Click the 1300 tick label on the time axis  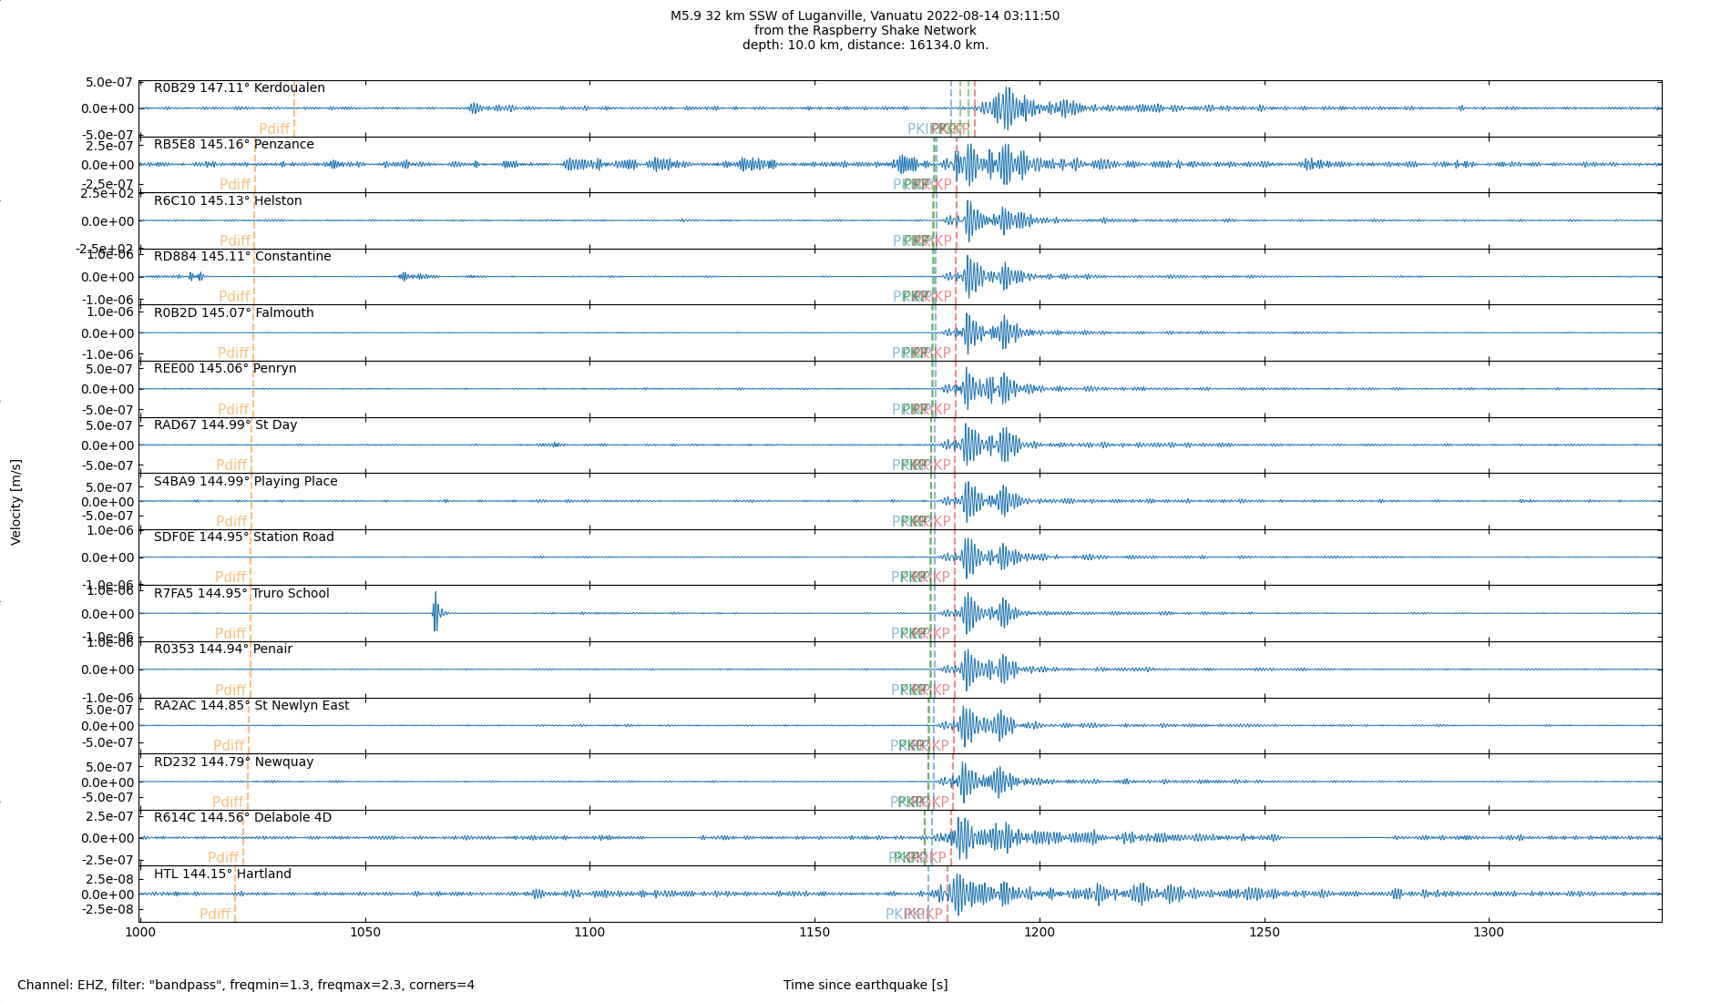click(x=1490, y=933)
